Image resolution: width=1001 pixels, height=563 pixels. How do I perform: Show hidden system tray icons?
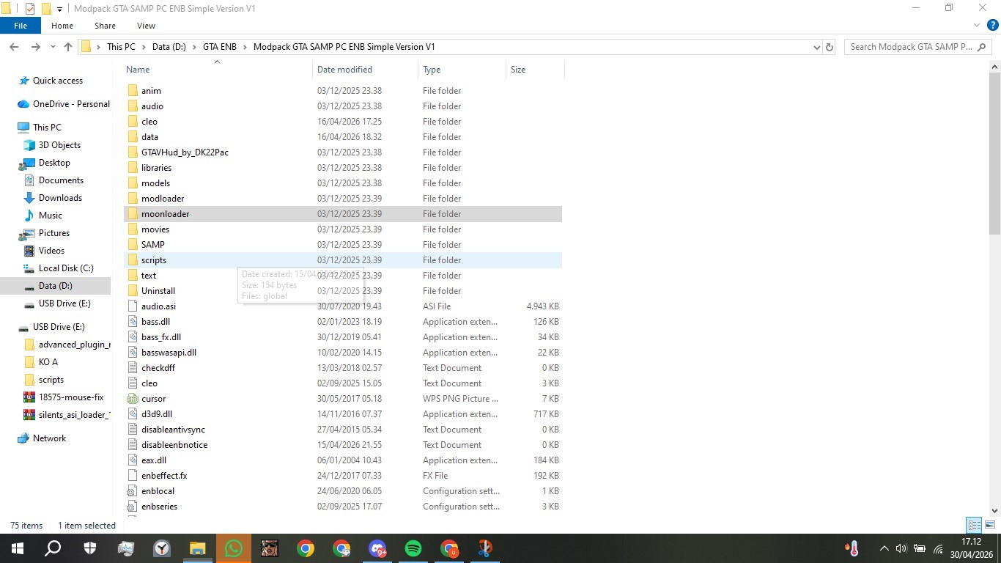pos(884,548)
